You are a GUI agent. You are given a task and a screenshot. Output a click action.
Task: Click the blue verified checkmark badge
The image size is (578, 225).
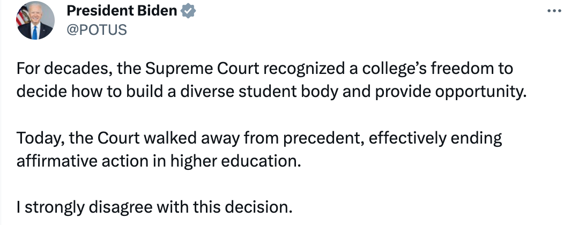188,11
